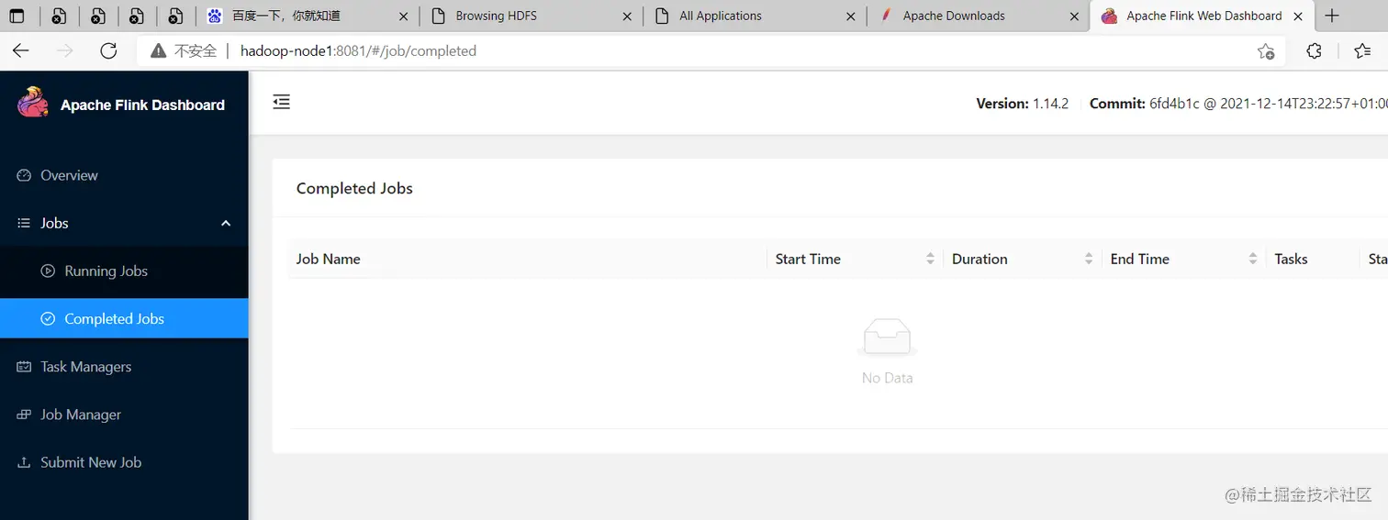Open browser extensions puzzle icon
Viewport: 1388px width, 520px height.
coord(1314,51)
